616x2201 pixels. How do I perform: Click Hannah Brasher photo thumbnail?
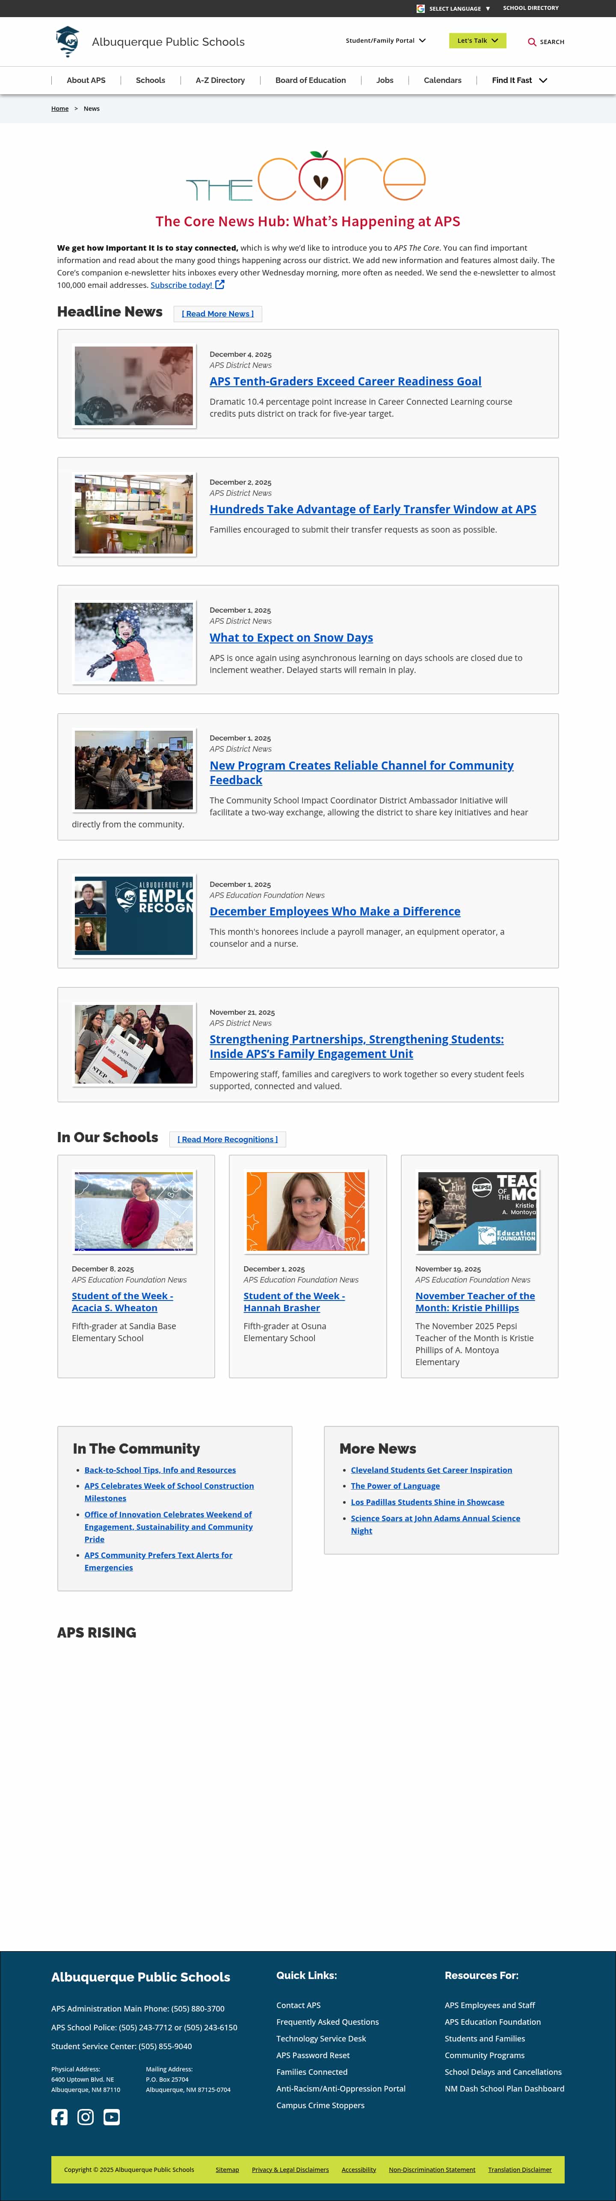[306, 1212]
